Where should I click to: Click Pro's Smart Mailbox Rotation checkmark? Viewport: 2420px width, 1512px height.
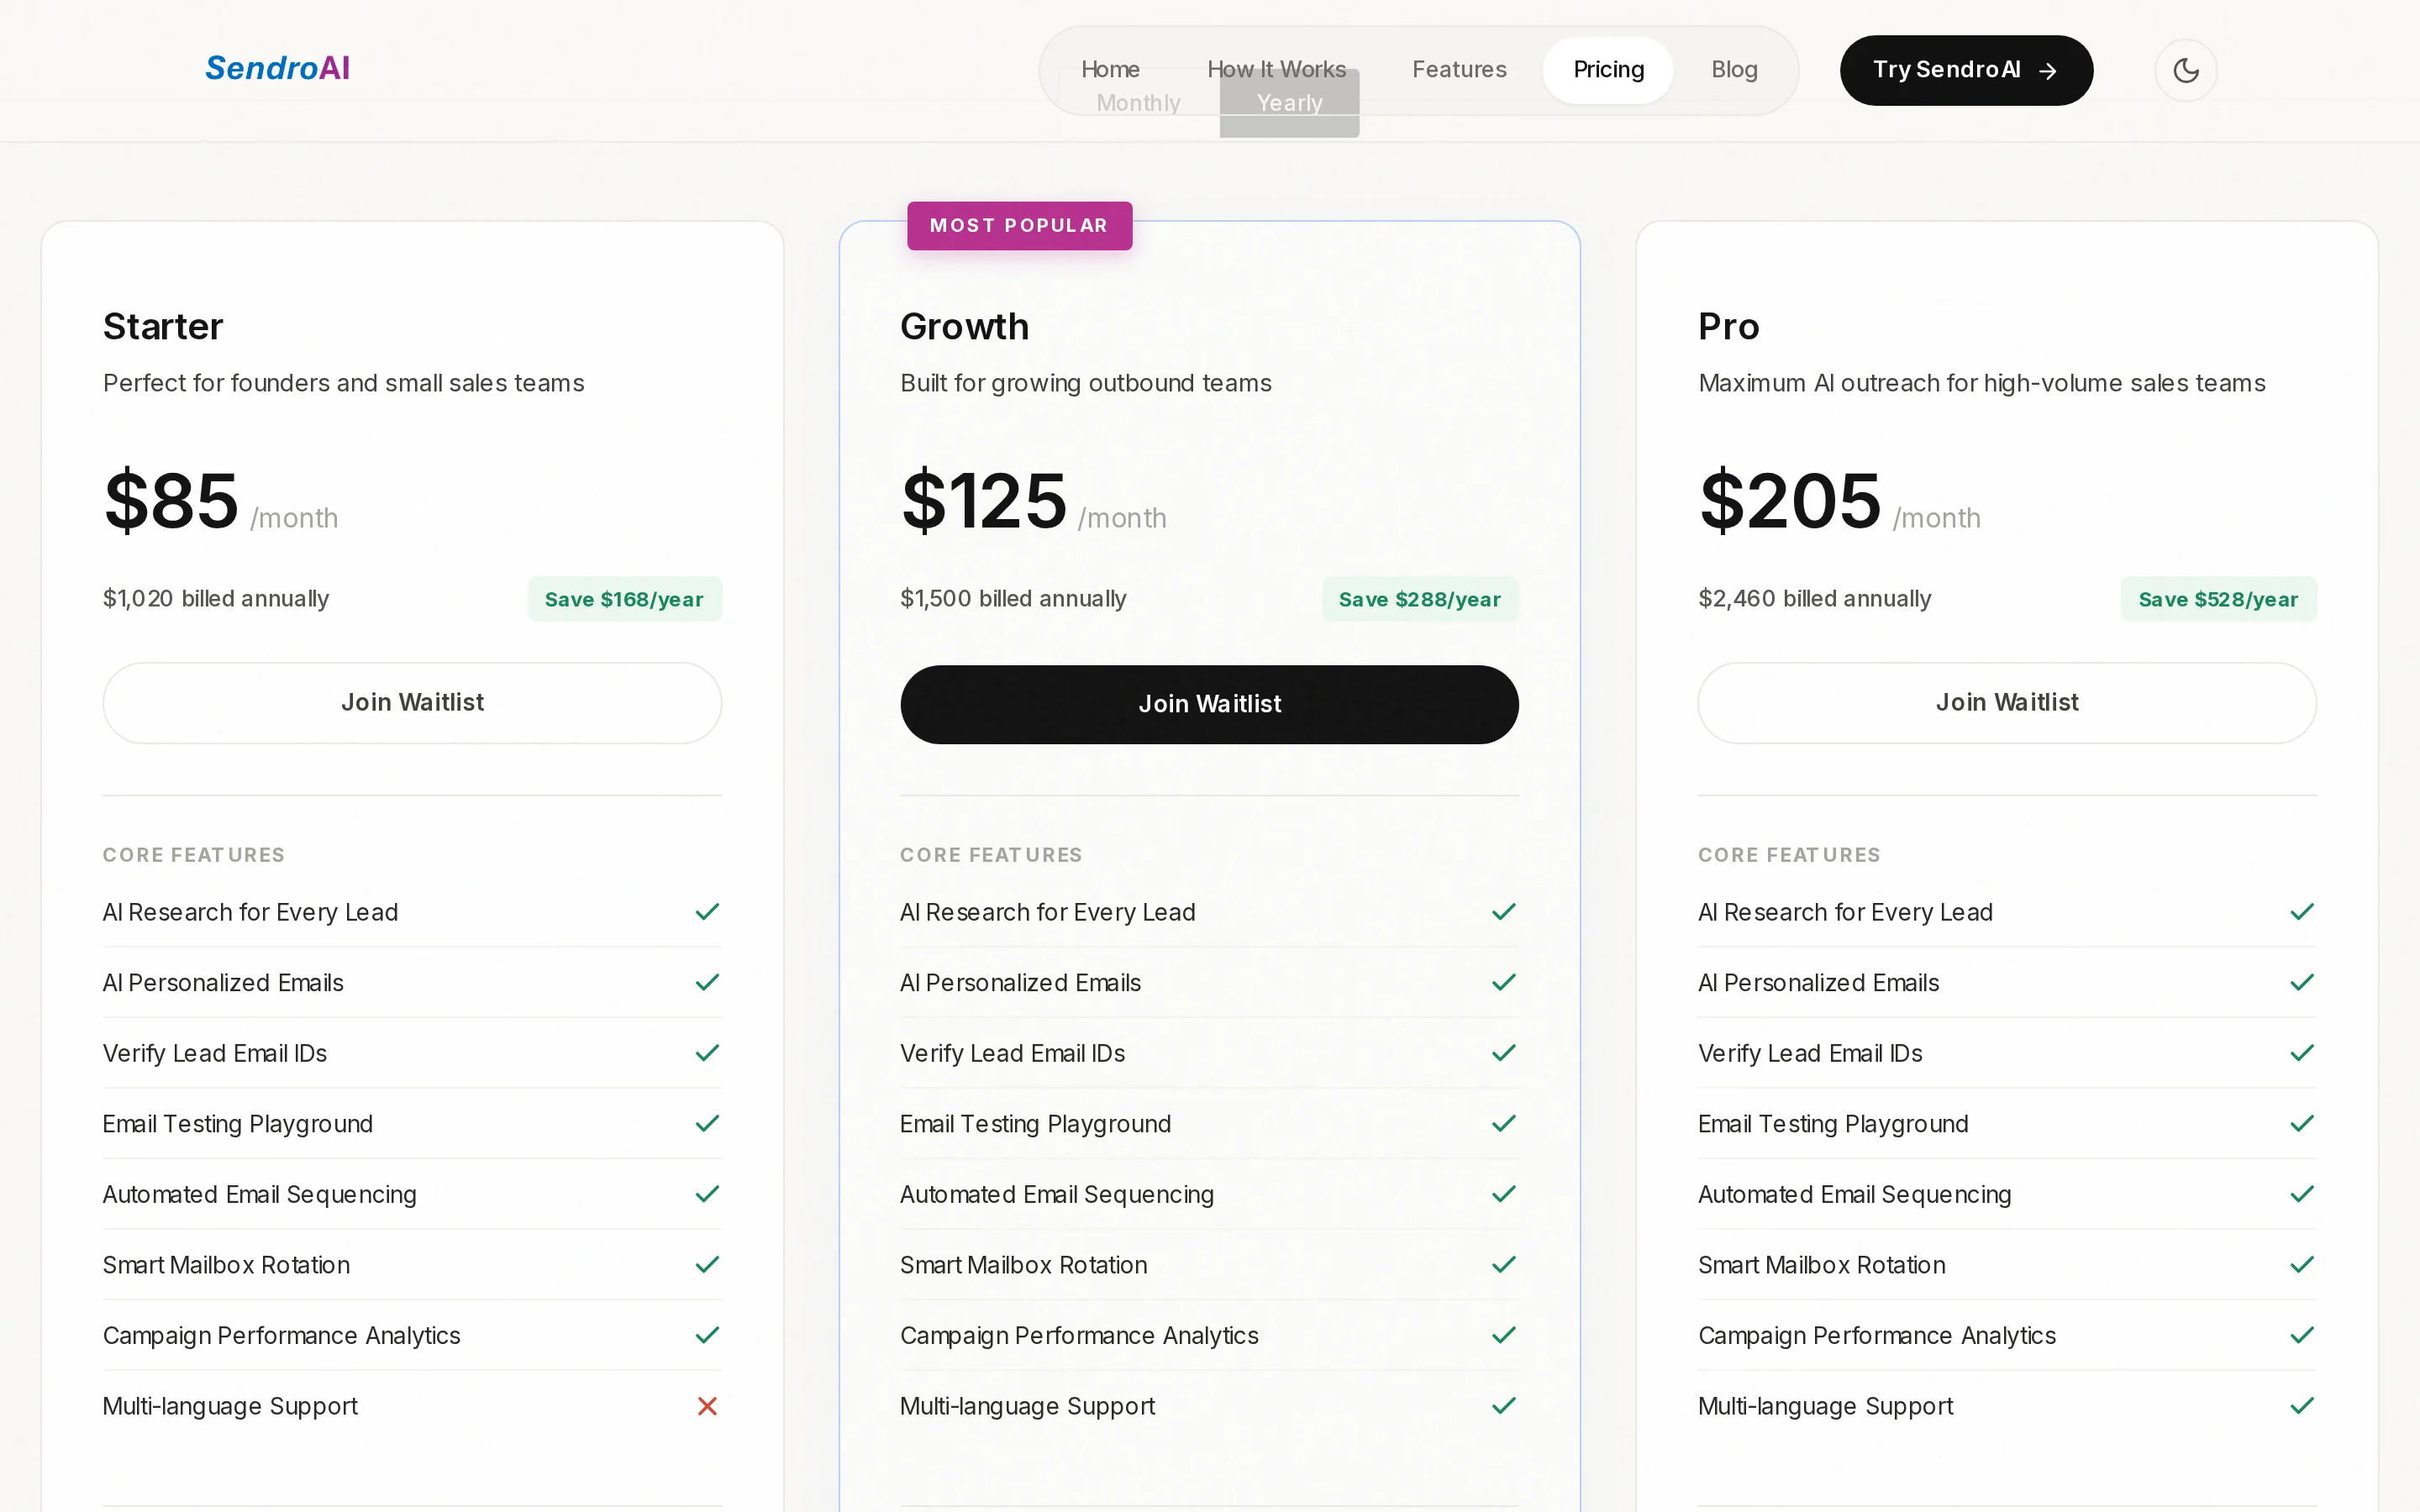pos(2301,1265)
